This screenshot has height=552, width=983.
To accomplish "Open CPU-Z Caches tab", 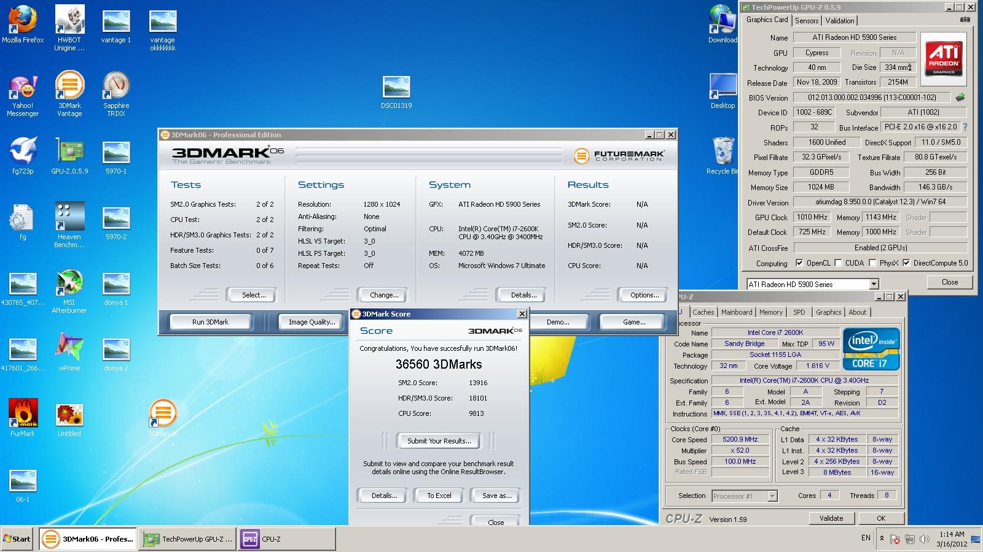I will point(703,312).
